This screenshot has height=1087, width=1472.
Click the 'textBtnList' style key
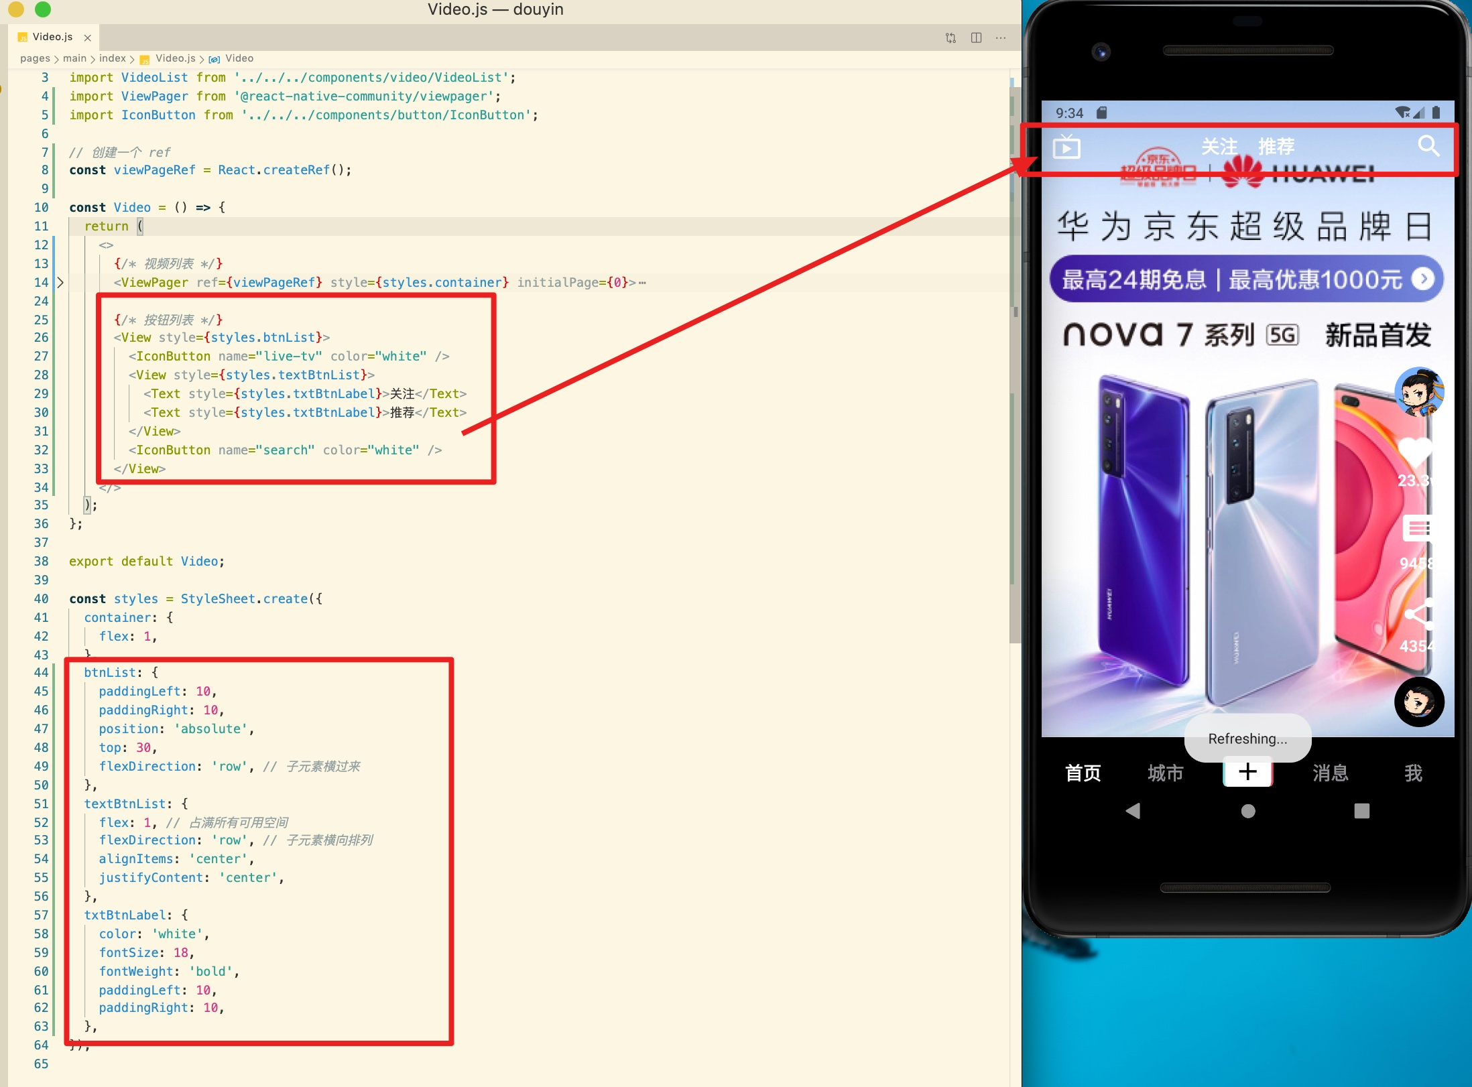(x=125, y=804)
